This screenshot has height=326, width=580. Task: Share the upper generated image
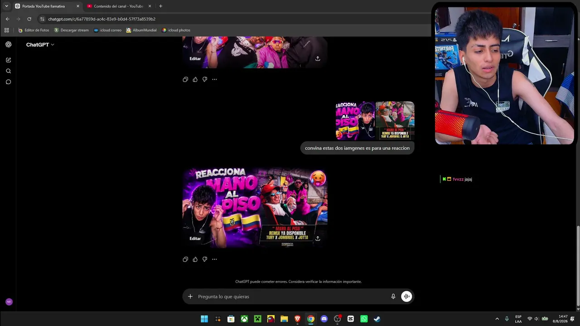[318, 58]
